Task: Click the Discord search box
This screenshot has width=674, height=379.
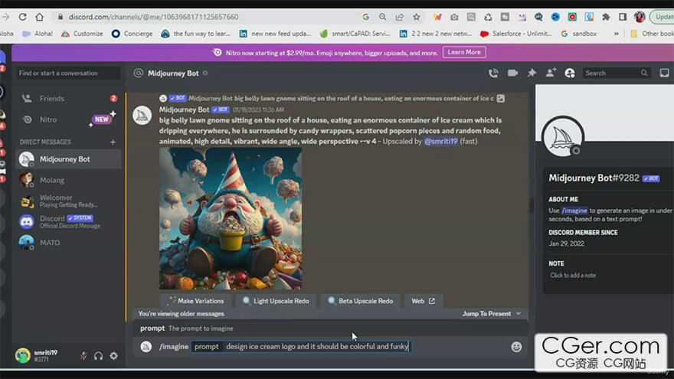Action: pyautogui.click(x=616, y=73)
